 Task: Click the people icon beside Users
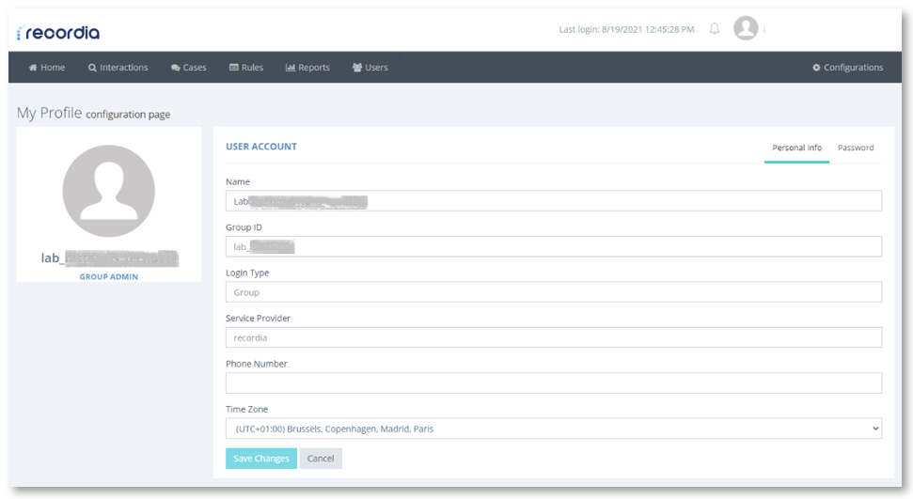click(x=357, y=68)
